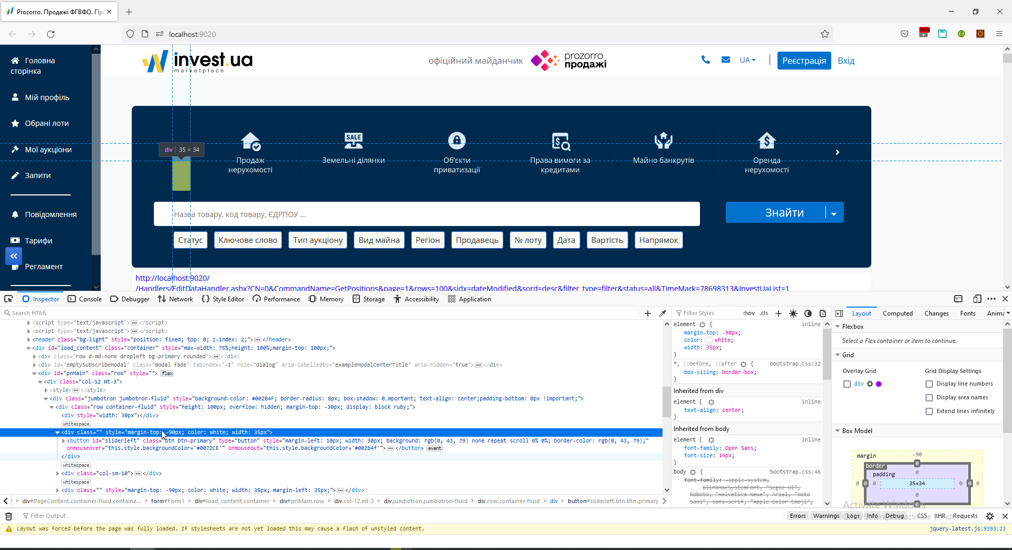Select the Майно банкрутів icon
The image size is (1012, 550).
[x=664, y=141]
